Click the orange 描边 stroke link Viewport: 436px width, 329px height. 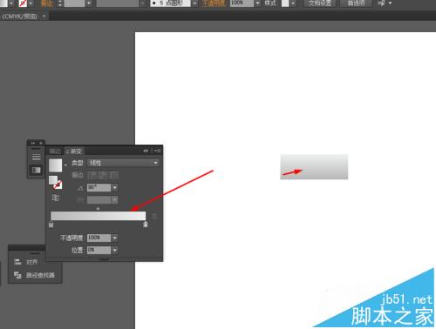click(46, 3)
